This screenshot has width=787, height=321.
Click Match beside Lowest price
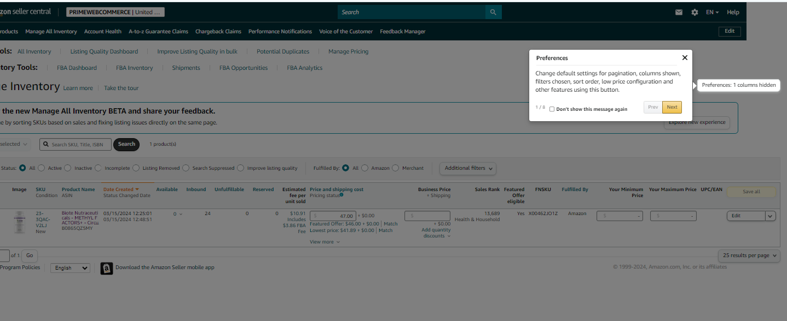386,230
